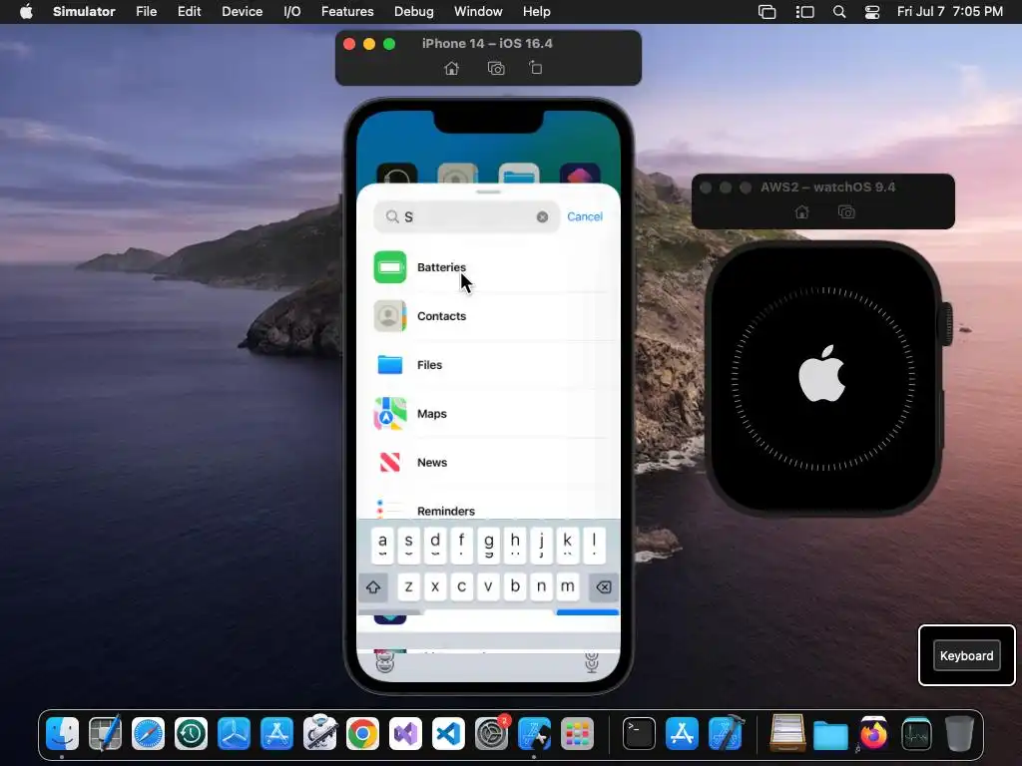
Task: Open the blue folder stack in the Dock
Action: (x=830, y=735)
